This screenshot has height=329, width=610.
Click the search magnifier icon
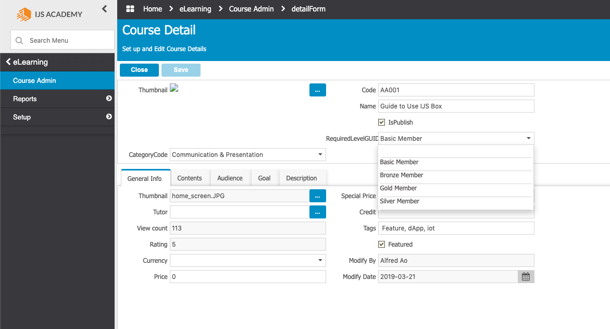19,40
